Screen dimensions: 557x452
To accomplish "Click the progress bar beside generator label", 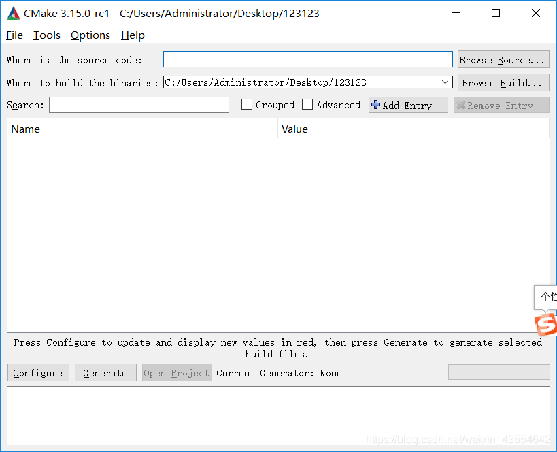I will tap(499, 372).
